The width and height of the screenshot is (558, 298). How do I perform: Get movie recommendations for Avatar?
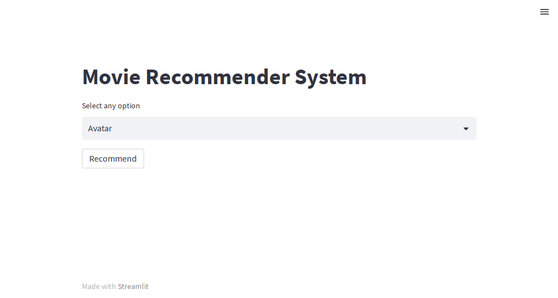(x=113, y=158)
